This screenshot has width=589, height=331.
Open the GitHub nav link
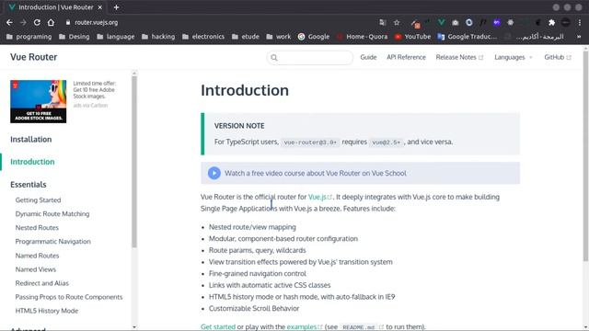coord(558,57)
